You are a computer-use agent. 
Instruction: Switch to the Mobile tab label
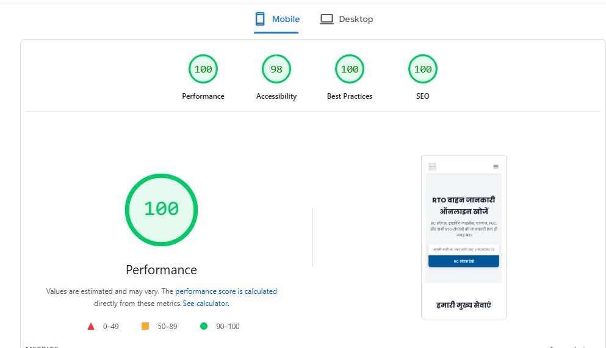286,19
